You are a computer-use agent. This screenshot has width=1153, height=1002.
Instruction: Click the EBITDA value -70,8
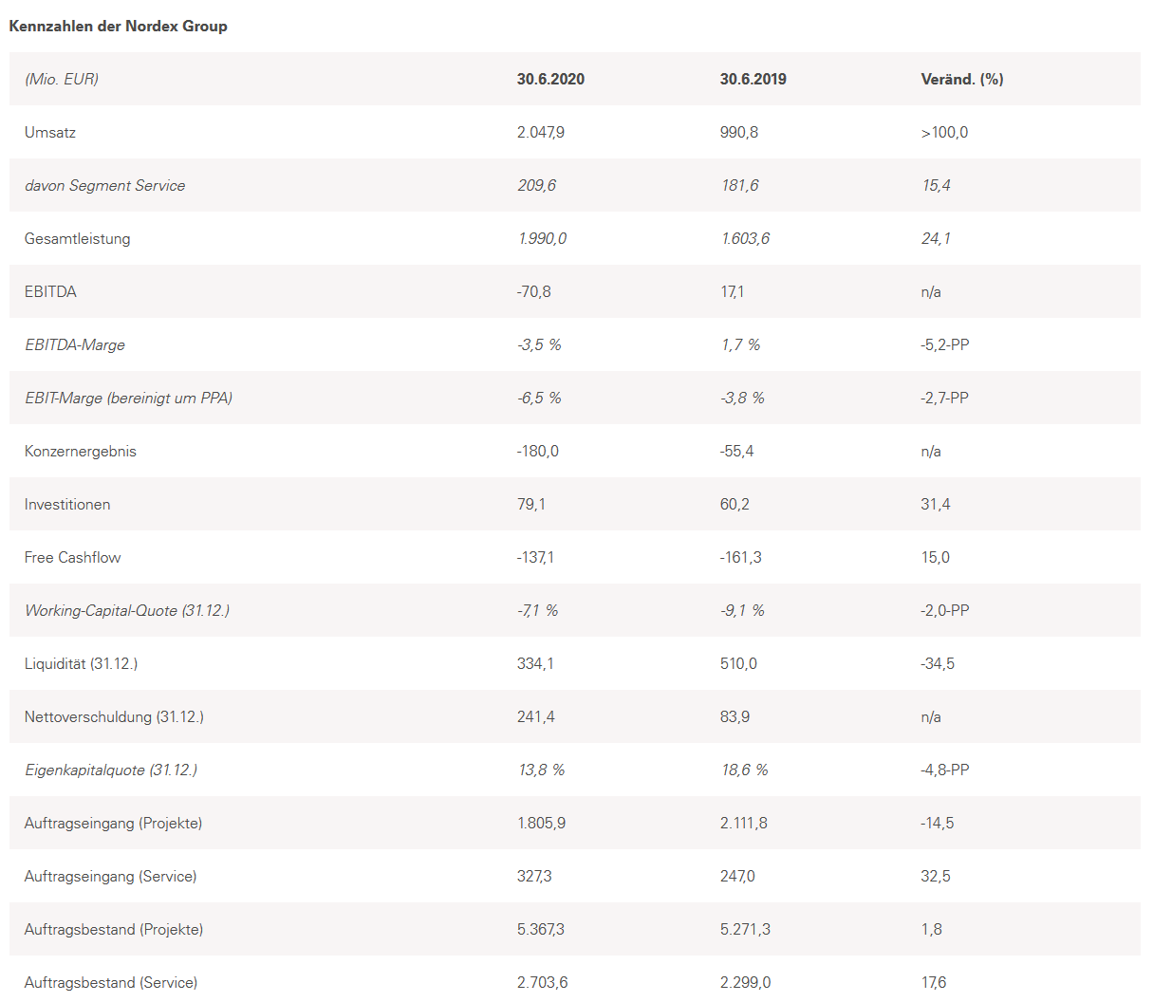534,292
